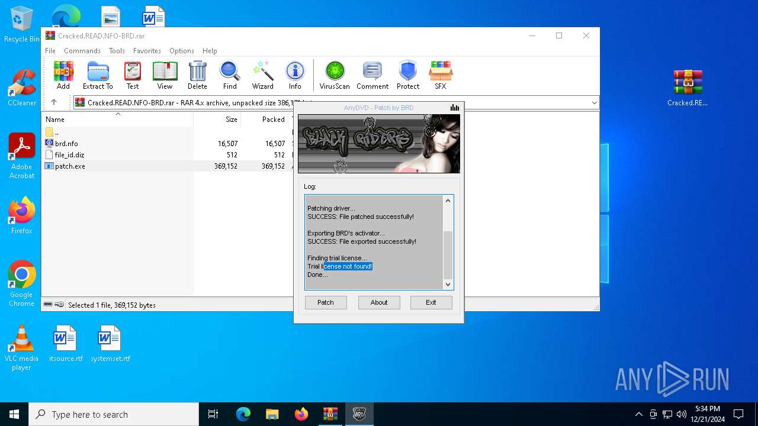
Task: Switch to WinRAR taskbar button
Action: coord(330,414)
